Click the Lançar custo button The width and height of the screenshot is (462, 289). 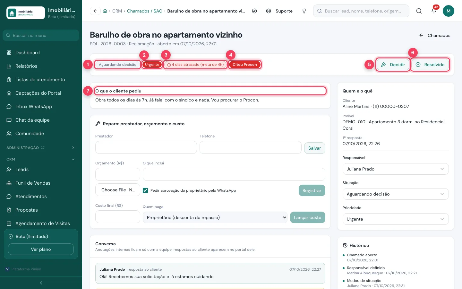[x=307, y=217]
